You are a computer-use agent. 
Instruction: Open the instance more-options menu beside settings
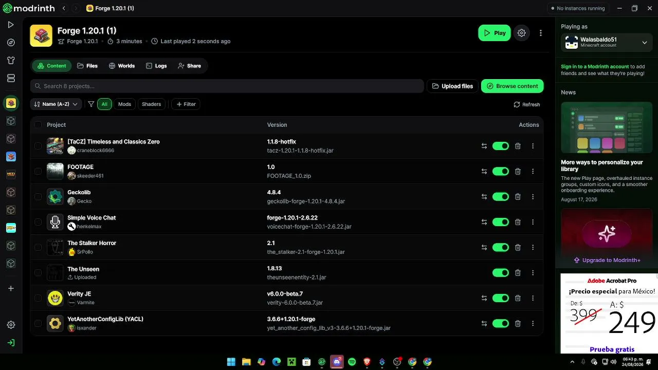pyautogui.click(x=540, y=33)
